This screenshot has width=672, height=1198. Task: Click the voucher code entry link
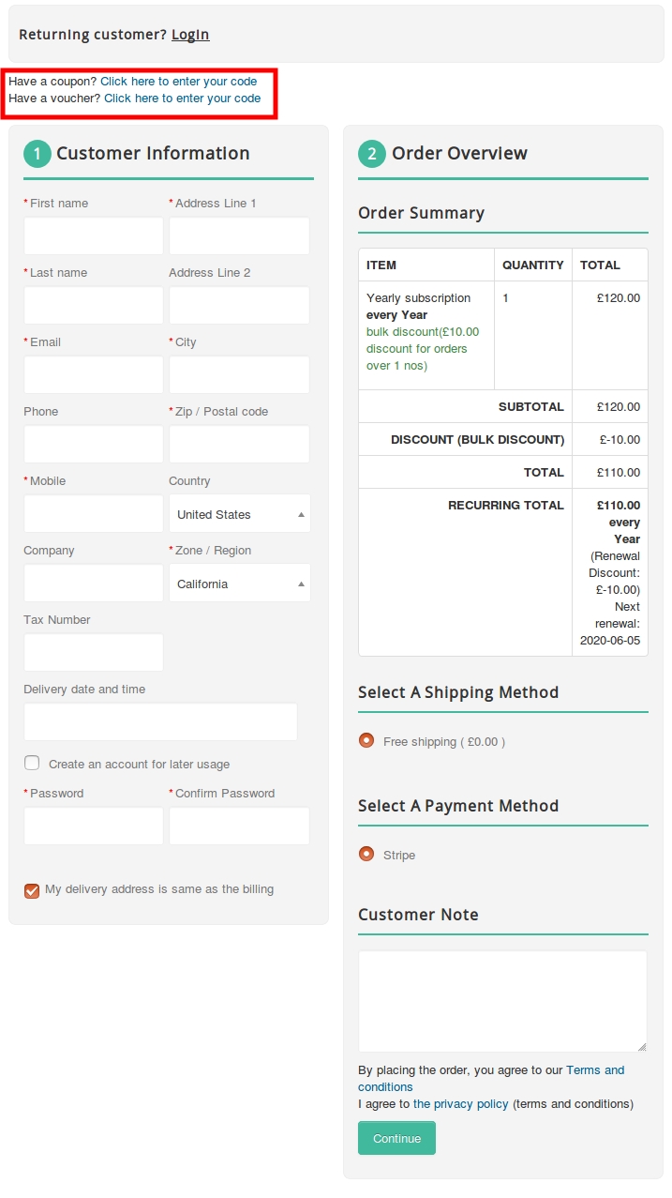click(183, 99)
